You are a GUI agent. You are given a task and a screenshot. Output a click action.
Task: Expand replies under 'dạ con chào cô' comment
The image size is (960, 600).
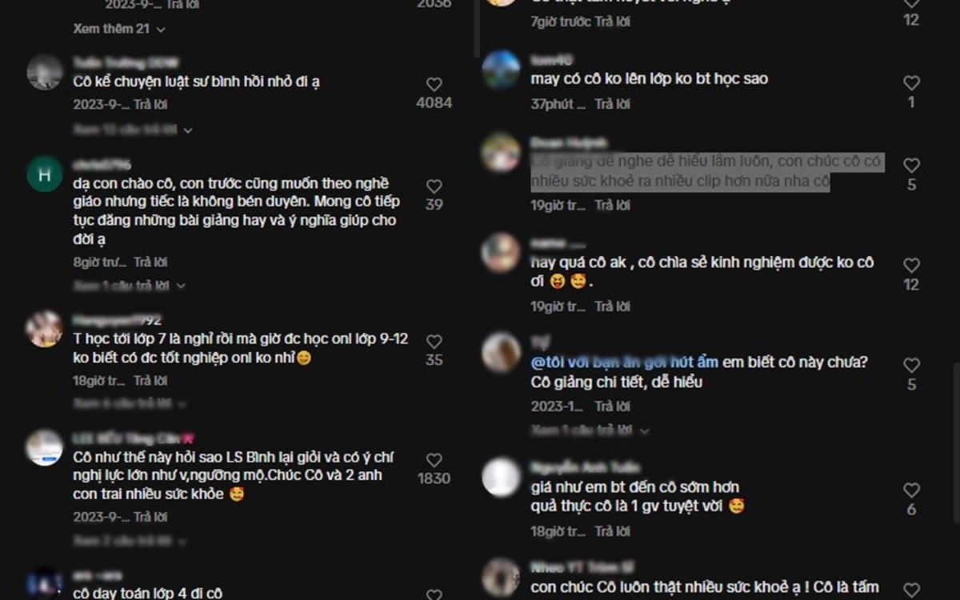tap(129, 286)
